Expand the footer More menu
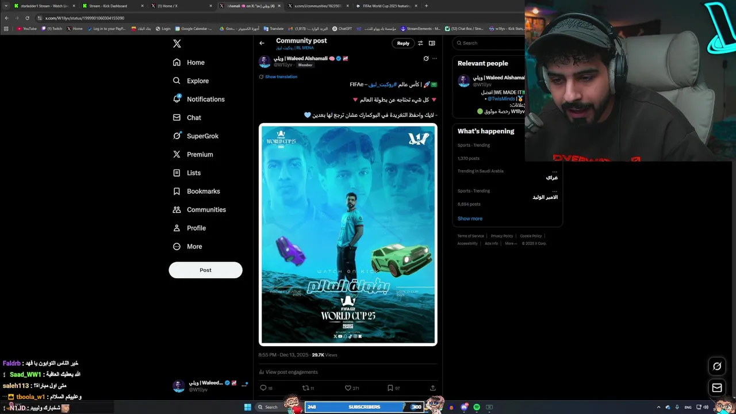The width and height of the screenshot is (736, 414). pyautogui.click(x=510, y=243)
